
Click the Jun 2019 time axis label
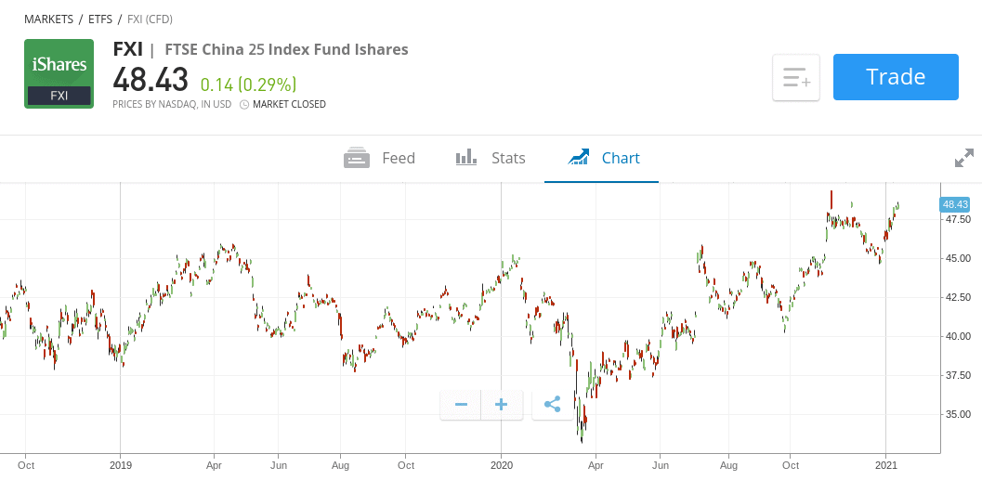(x=279, y=465)
